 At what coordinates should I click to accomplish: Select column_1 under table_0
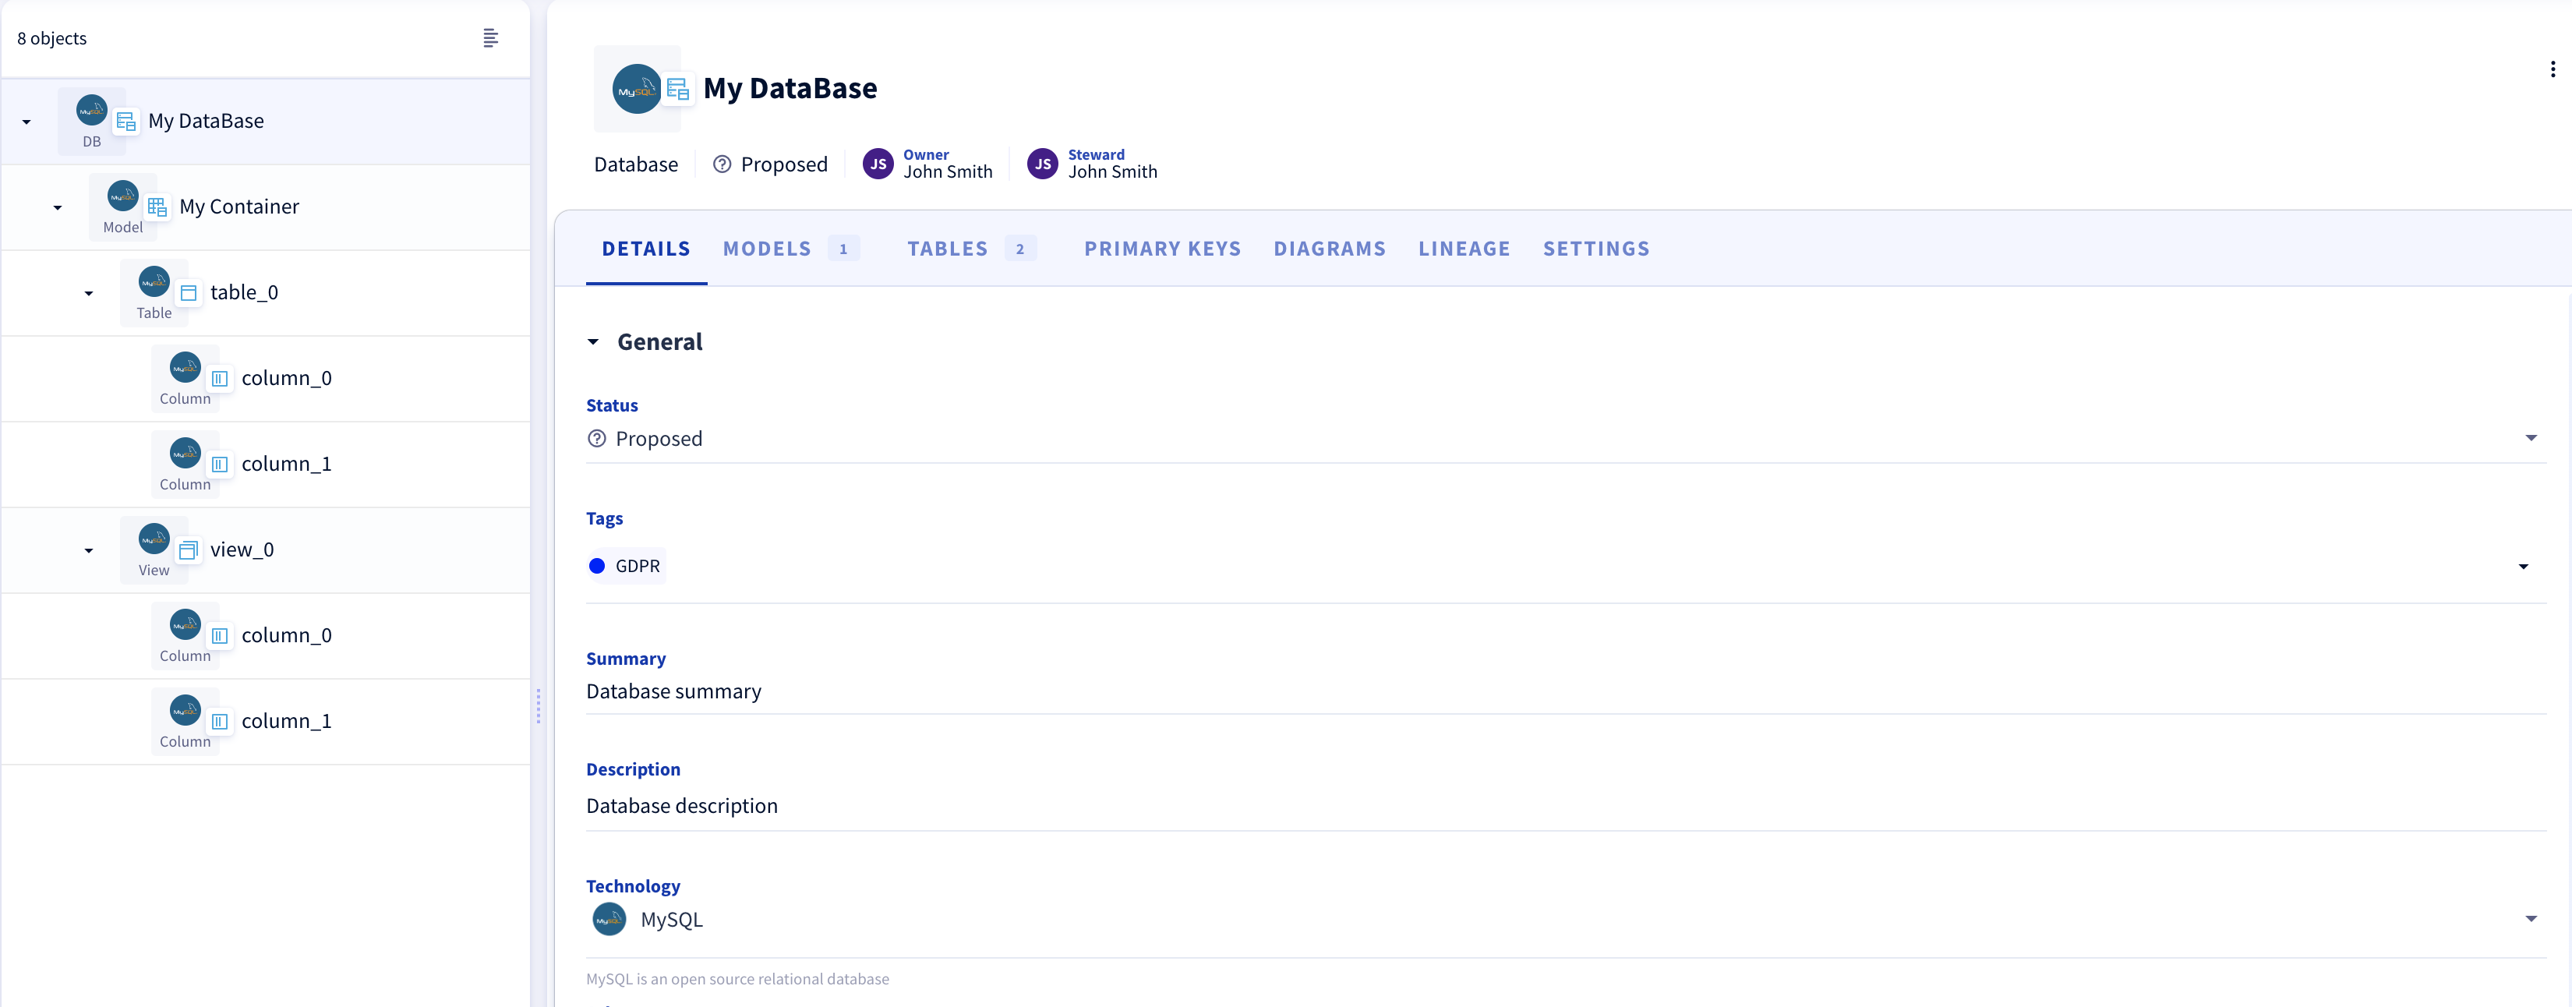(287, 464)
